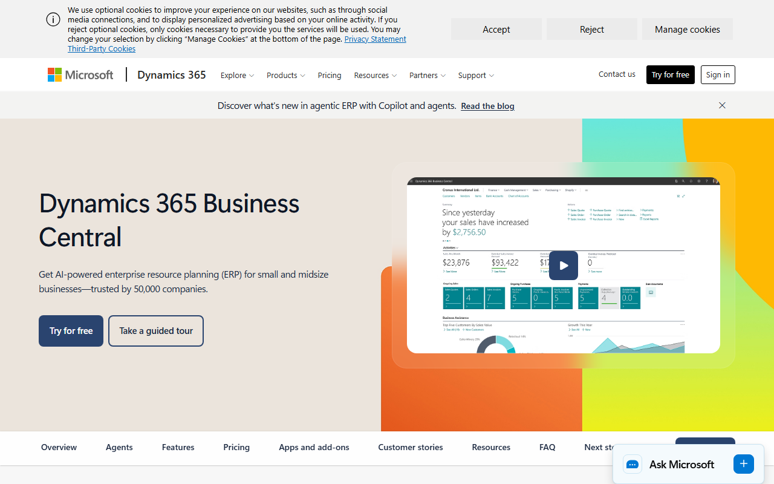Expand the Partners menu

pos(428,75)
